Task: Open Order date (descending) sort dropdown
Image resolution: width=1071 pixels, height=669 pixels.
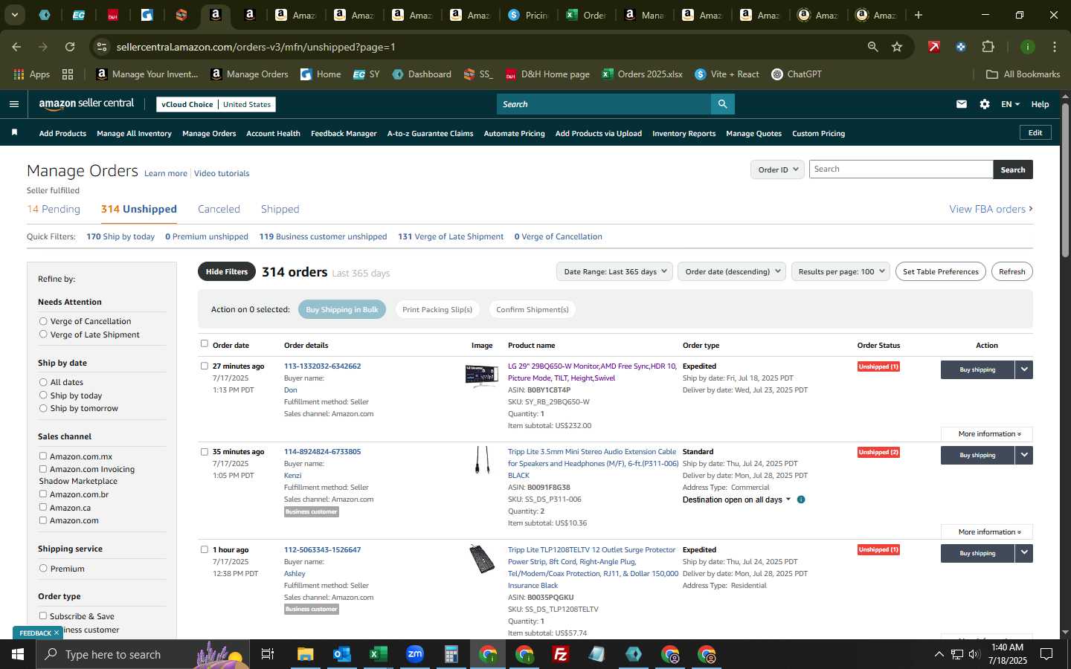Action: point(733,271)
